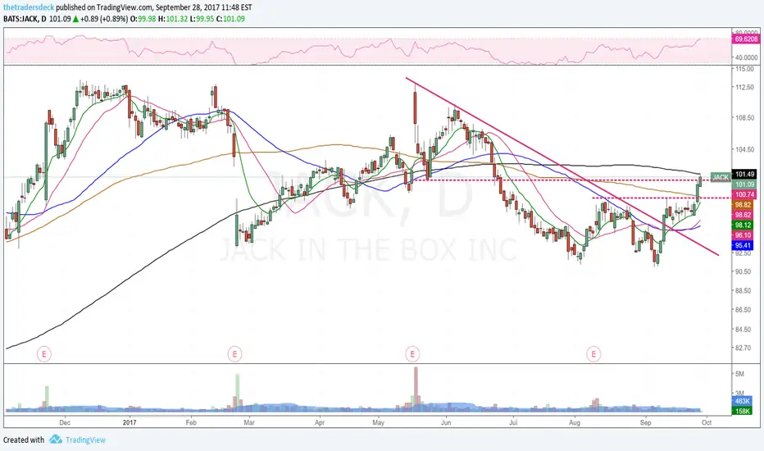Click the Mar label on time axis
The image size is (764, 451).
click(249, 423)
